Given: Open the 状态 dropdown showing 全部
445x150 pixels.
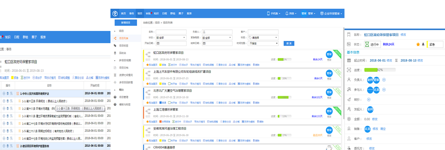Looking at the screenshot, I should point(171,38).
